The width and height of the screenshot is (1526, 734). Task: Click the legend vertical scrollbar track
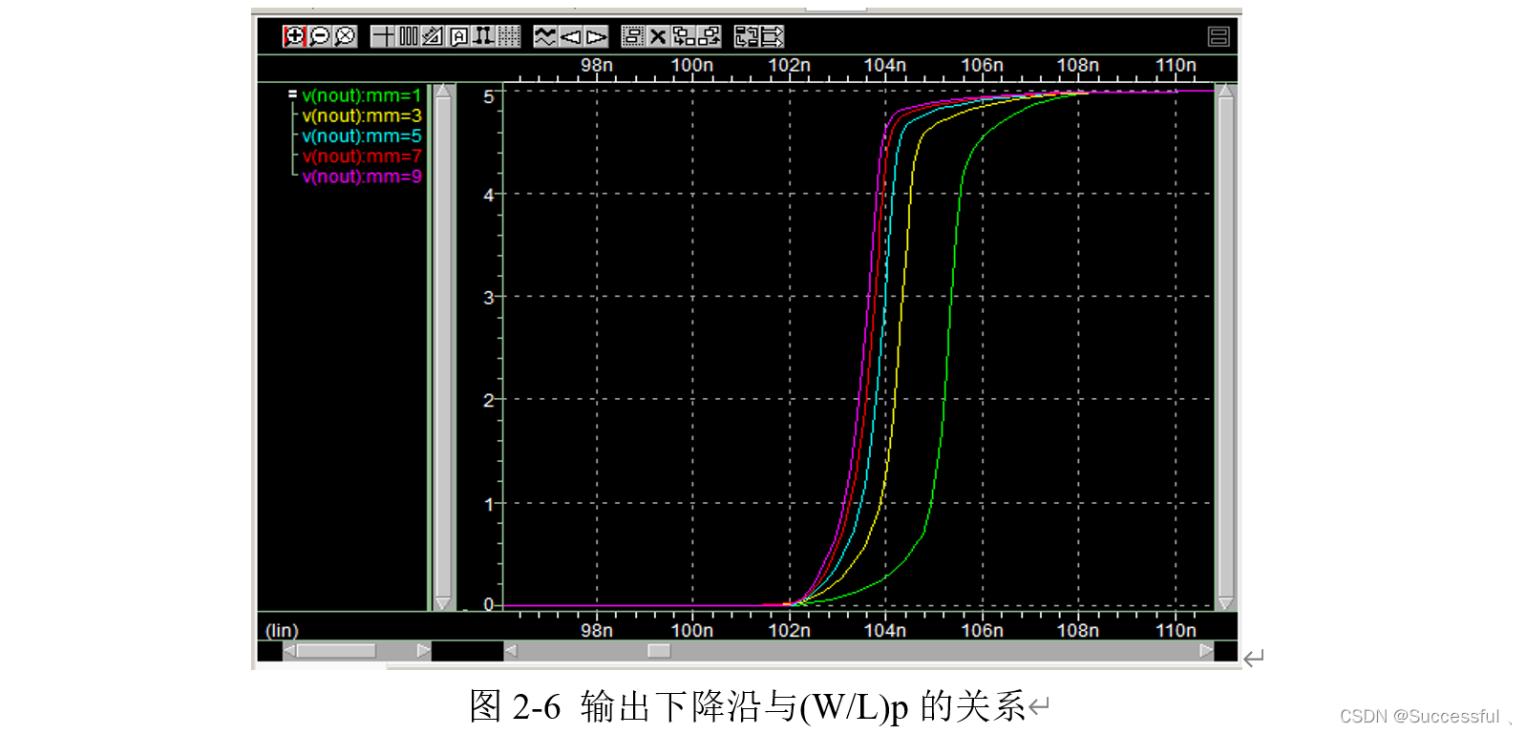tap(443, 347)
